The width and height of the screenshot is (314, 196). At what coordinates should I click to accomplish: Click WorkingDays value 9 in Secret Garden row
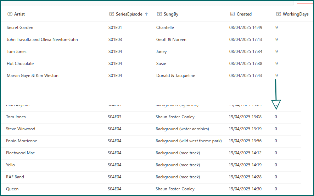[276, 28]
